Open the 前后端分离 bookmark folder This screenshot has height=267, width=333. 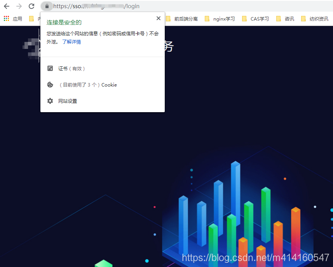[x=182, y=19]
